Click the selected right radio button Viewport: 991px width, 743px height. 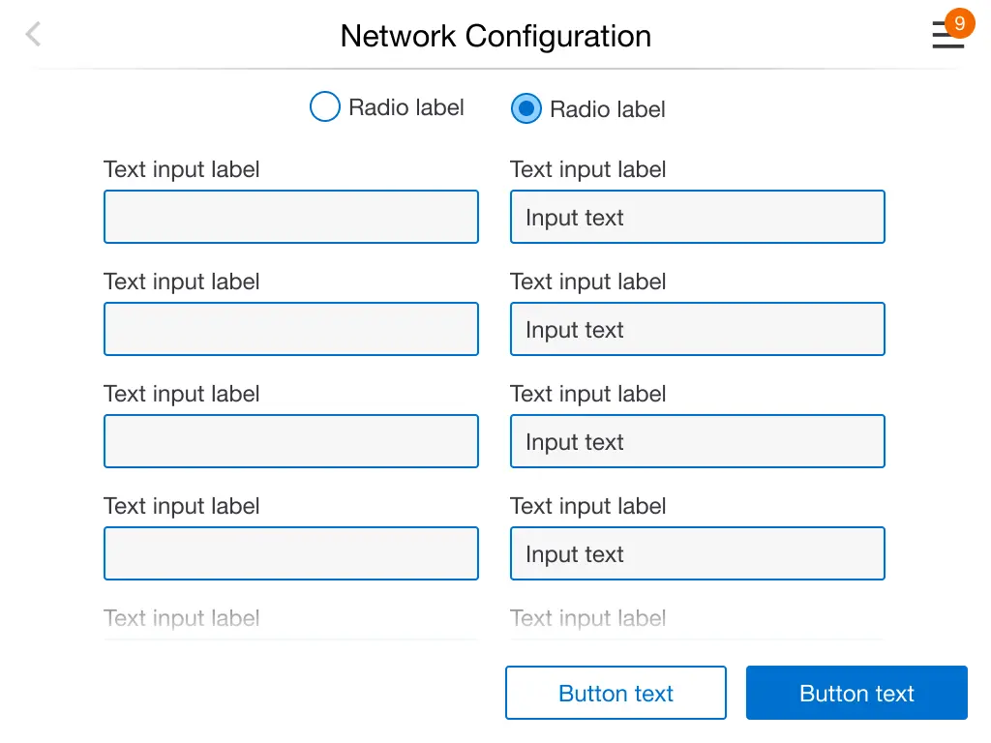[526, 109]
